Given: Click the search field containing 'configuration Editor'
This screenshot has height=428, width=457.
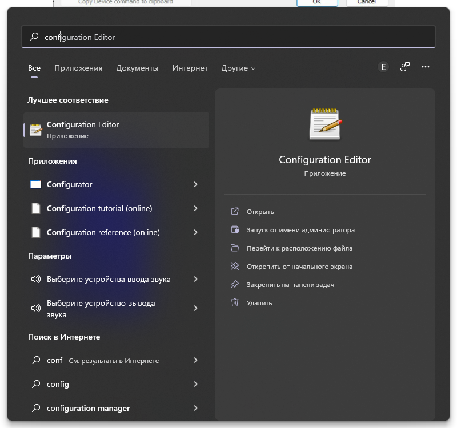Looking at the screenshot, I should pyautogui.click(x=228, y=37).
